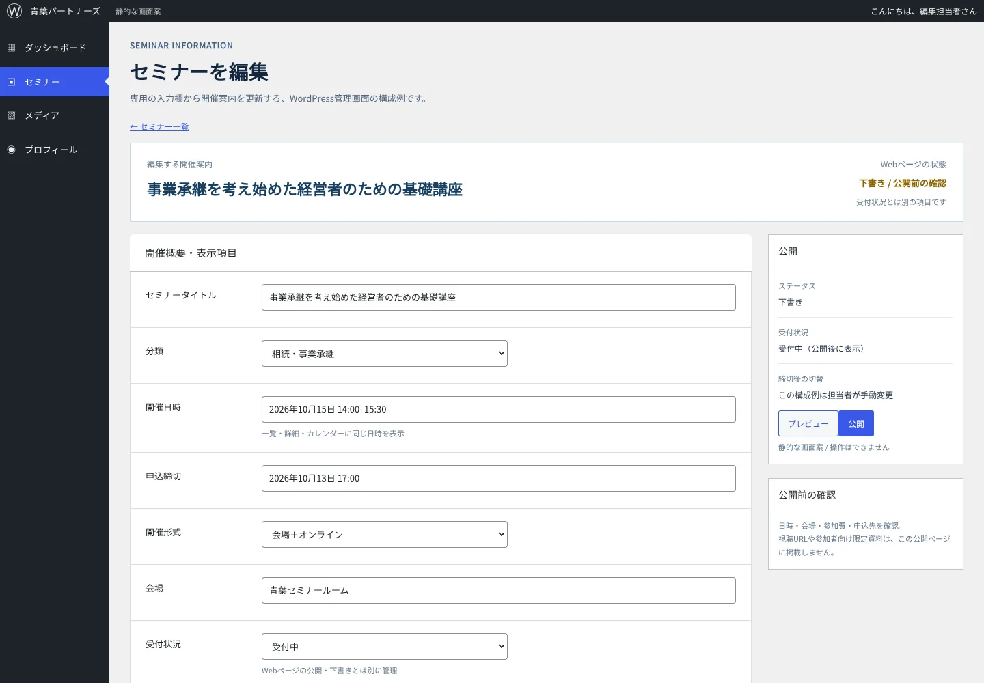Open the ダッシュボード menu item

pos(55,48)
